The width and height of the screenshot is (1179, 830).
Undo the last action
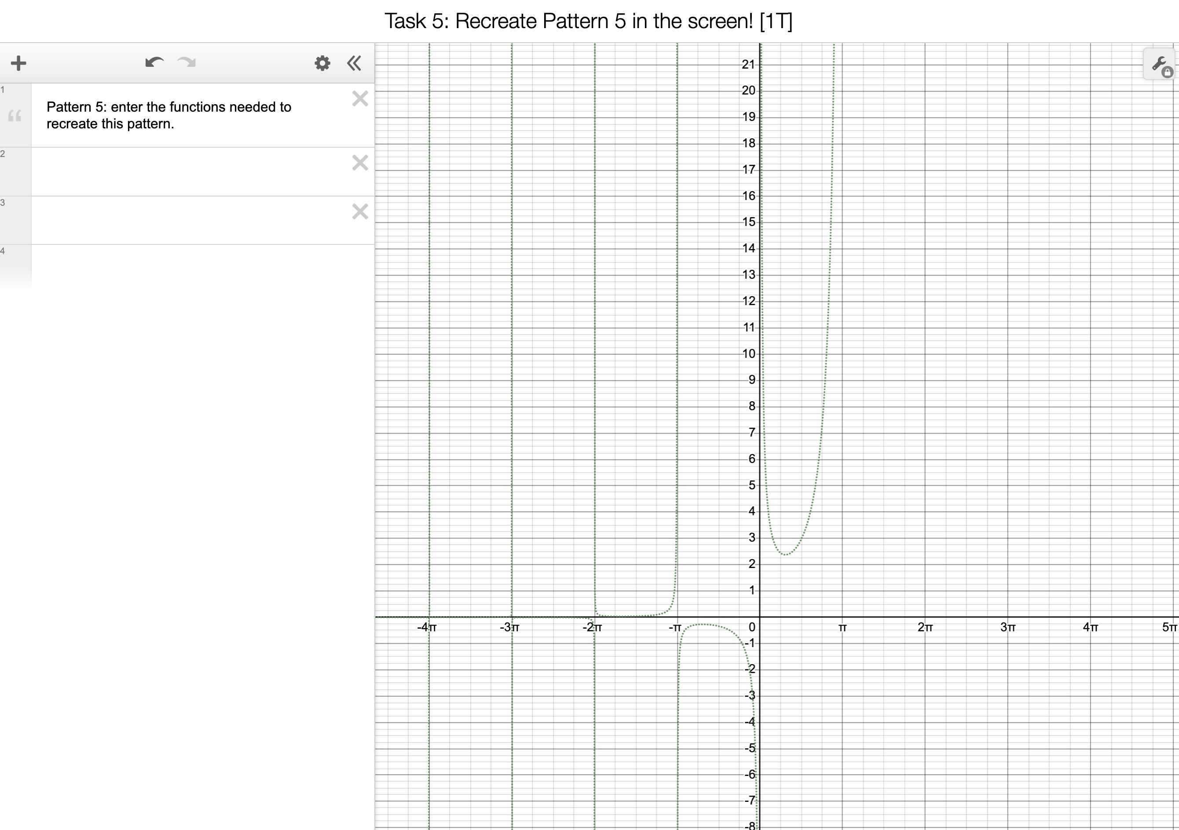pos(154,62)
